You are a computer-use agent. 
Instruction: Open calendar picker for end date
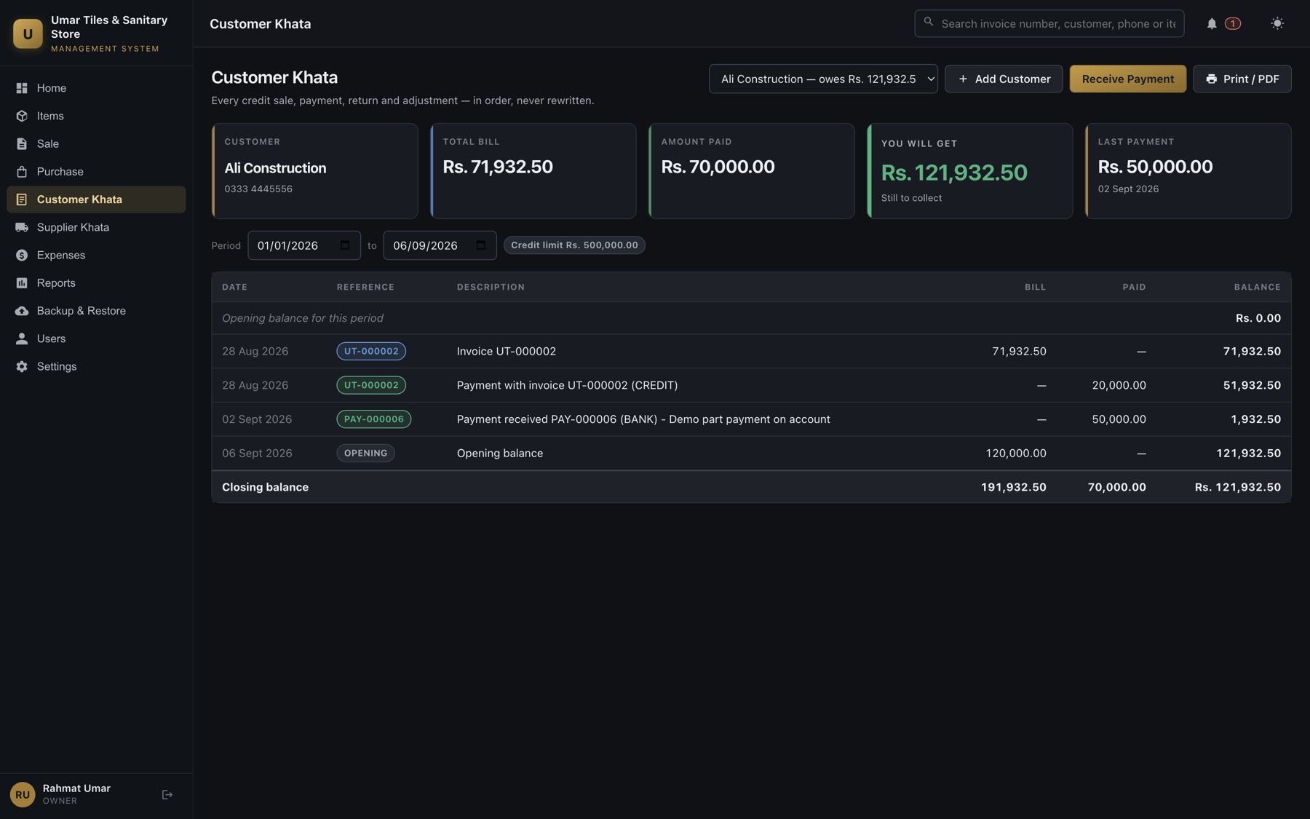pyautogui.click(x=480, y=245)
